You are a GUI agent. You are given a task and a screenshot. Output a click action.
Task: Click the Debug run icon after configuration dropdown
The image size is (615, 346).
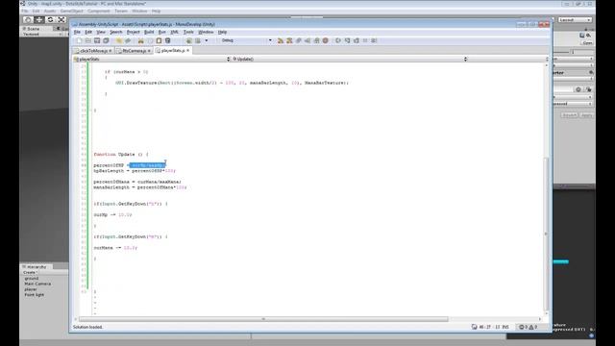click(x=280, y=40)
